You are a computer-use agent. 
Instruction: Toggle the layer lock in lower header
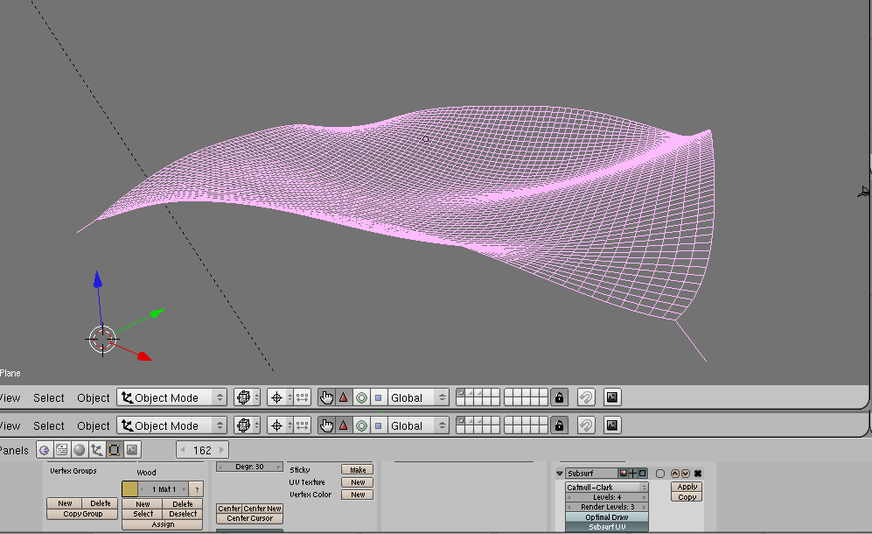pyautogui.click(x=560, y=425)
